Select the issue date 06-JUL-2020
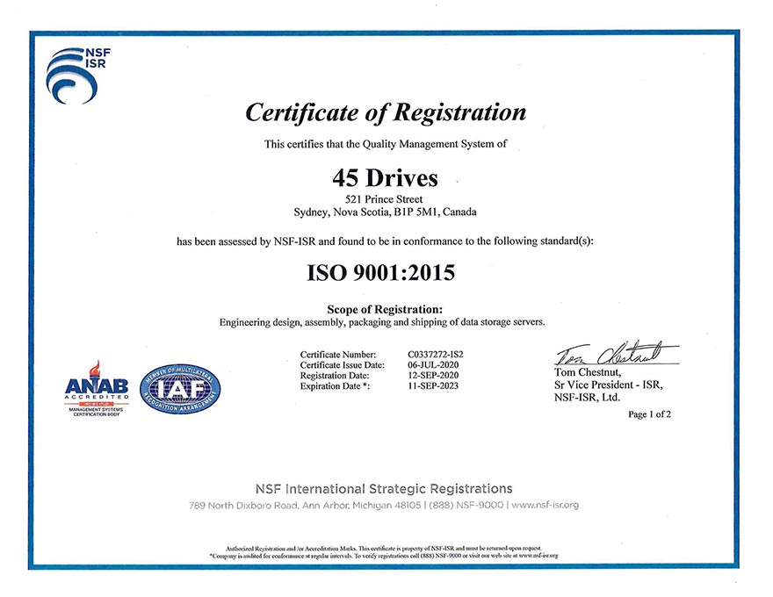Viewport: 773px width, 597px height. click(432, 364)
